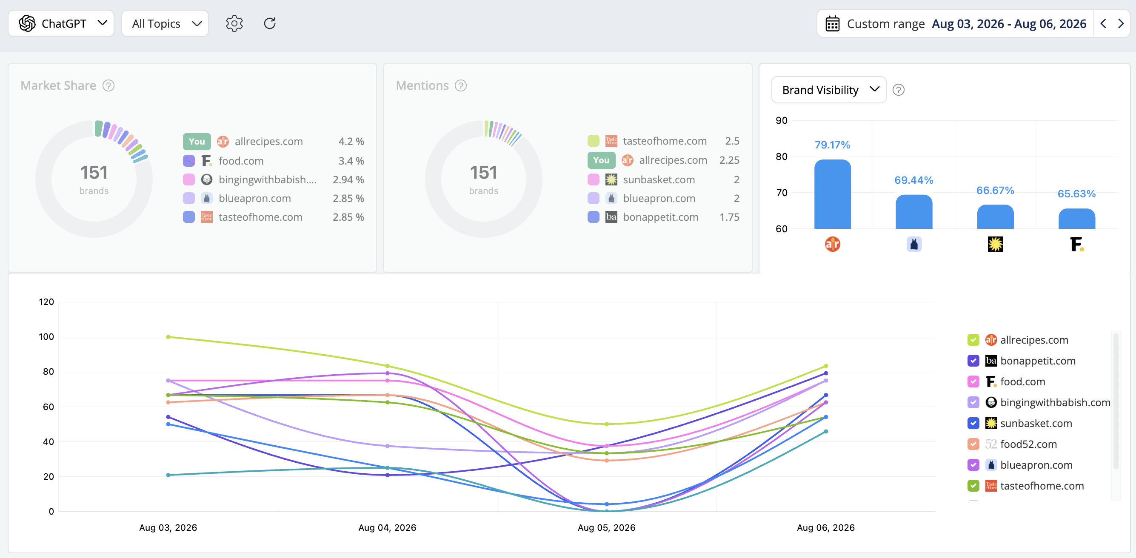Click You badge in Mentions list
The height and width of the screenshot is (558, 1136).
pyautogui.click(x=601, y=160)
